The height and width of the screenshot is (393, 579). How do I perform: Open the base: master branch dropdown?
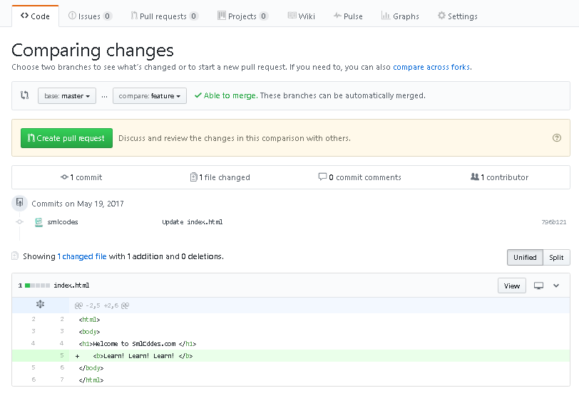click(66, 96)
